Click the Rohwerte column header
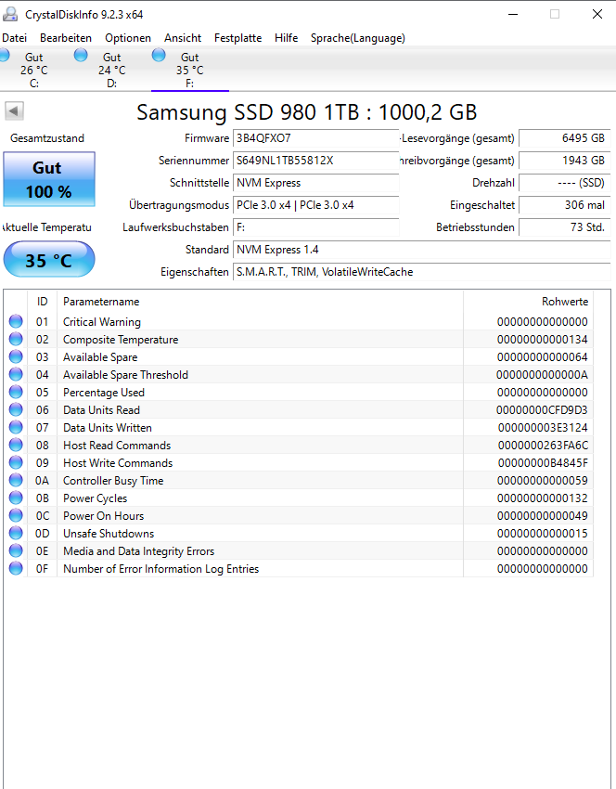 click(528, 302)
